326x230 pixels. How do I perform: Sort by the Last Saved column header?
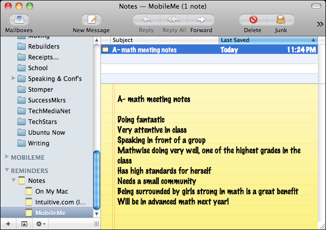pyautogui.click(x=268, y=40)
